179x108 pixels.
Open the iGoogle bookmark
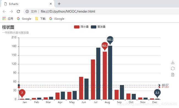[x=57, y=19]
